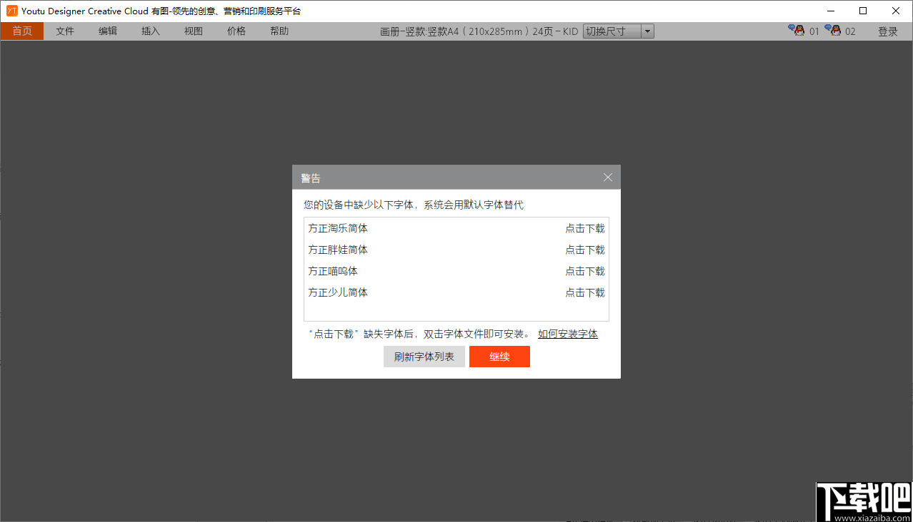Viewport: 913px width, 522px height.
Task: Download the 方正胖娃简体 font
Action: pos(584,250)
